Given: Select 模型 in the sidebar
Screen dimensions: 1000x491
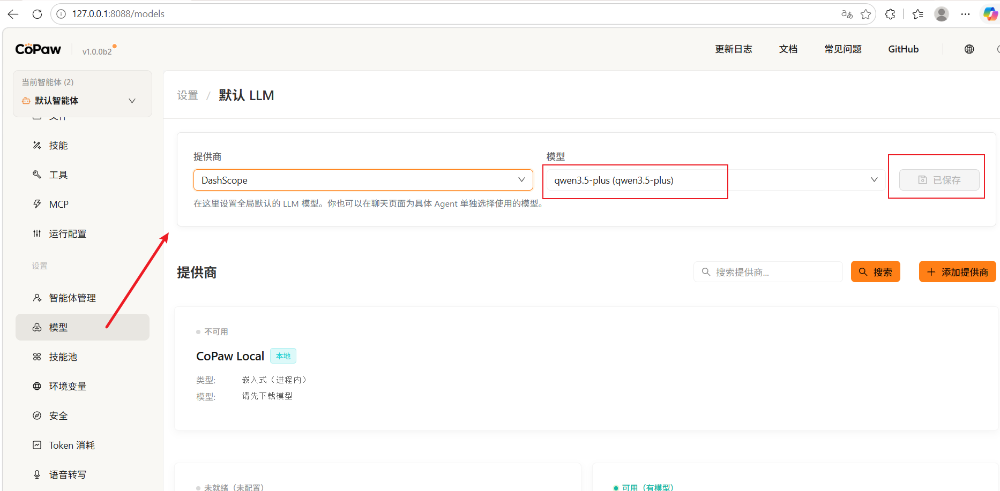Looking at the screenshot, I should point(83,327).
